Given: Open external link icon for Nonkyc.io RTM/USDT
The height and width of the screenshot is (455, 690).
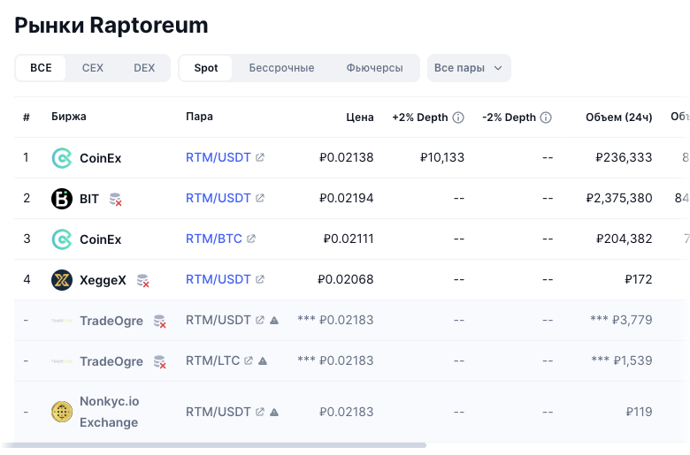Looking at the screenshot, I should (259, 412).
